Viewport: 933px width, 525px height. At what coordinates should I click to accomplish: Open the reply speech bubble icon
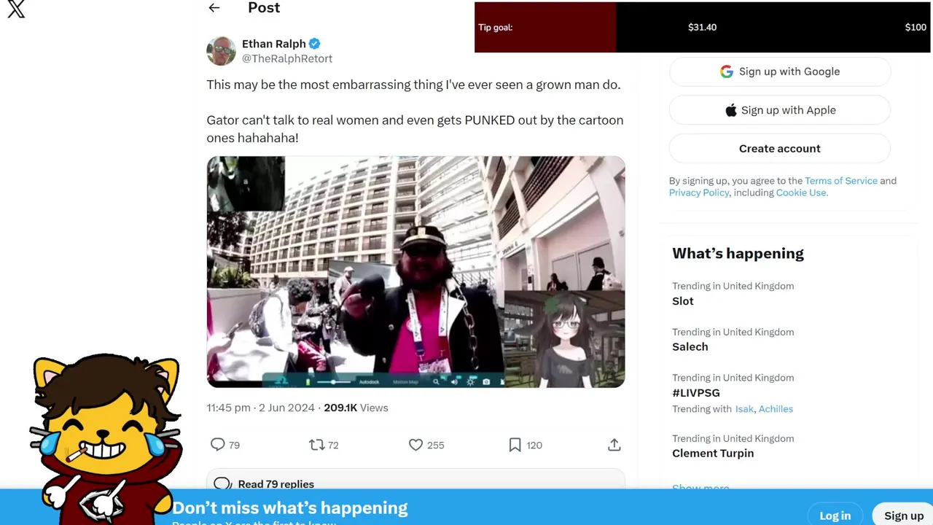[217, 445]
